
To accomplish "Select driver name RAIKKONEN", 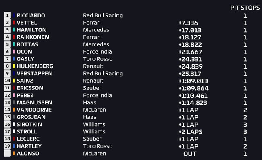I will 33,37.
